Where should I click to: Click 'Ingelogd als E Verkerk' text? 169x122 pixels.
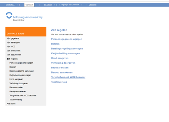tap(70, 5)
